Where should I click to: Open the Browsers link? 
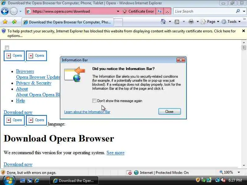pyautogui.click(x=25, y=71)
